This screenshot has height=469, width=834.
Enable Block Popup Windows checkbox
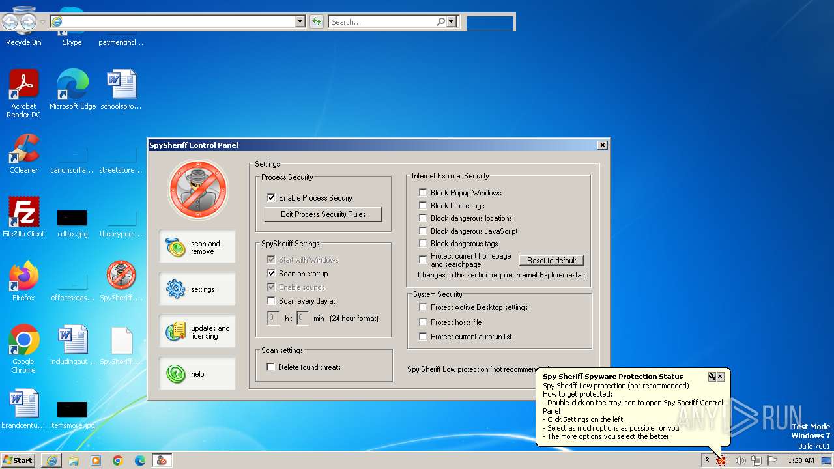(423, 193)
